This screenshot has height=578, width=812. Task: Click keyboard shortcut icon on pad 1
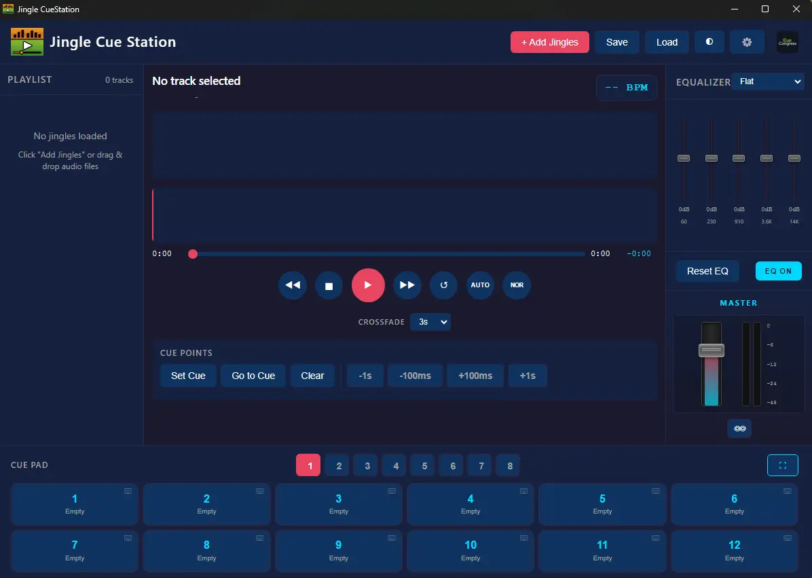click(x=128, y=491)
